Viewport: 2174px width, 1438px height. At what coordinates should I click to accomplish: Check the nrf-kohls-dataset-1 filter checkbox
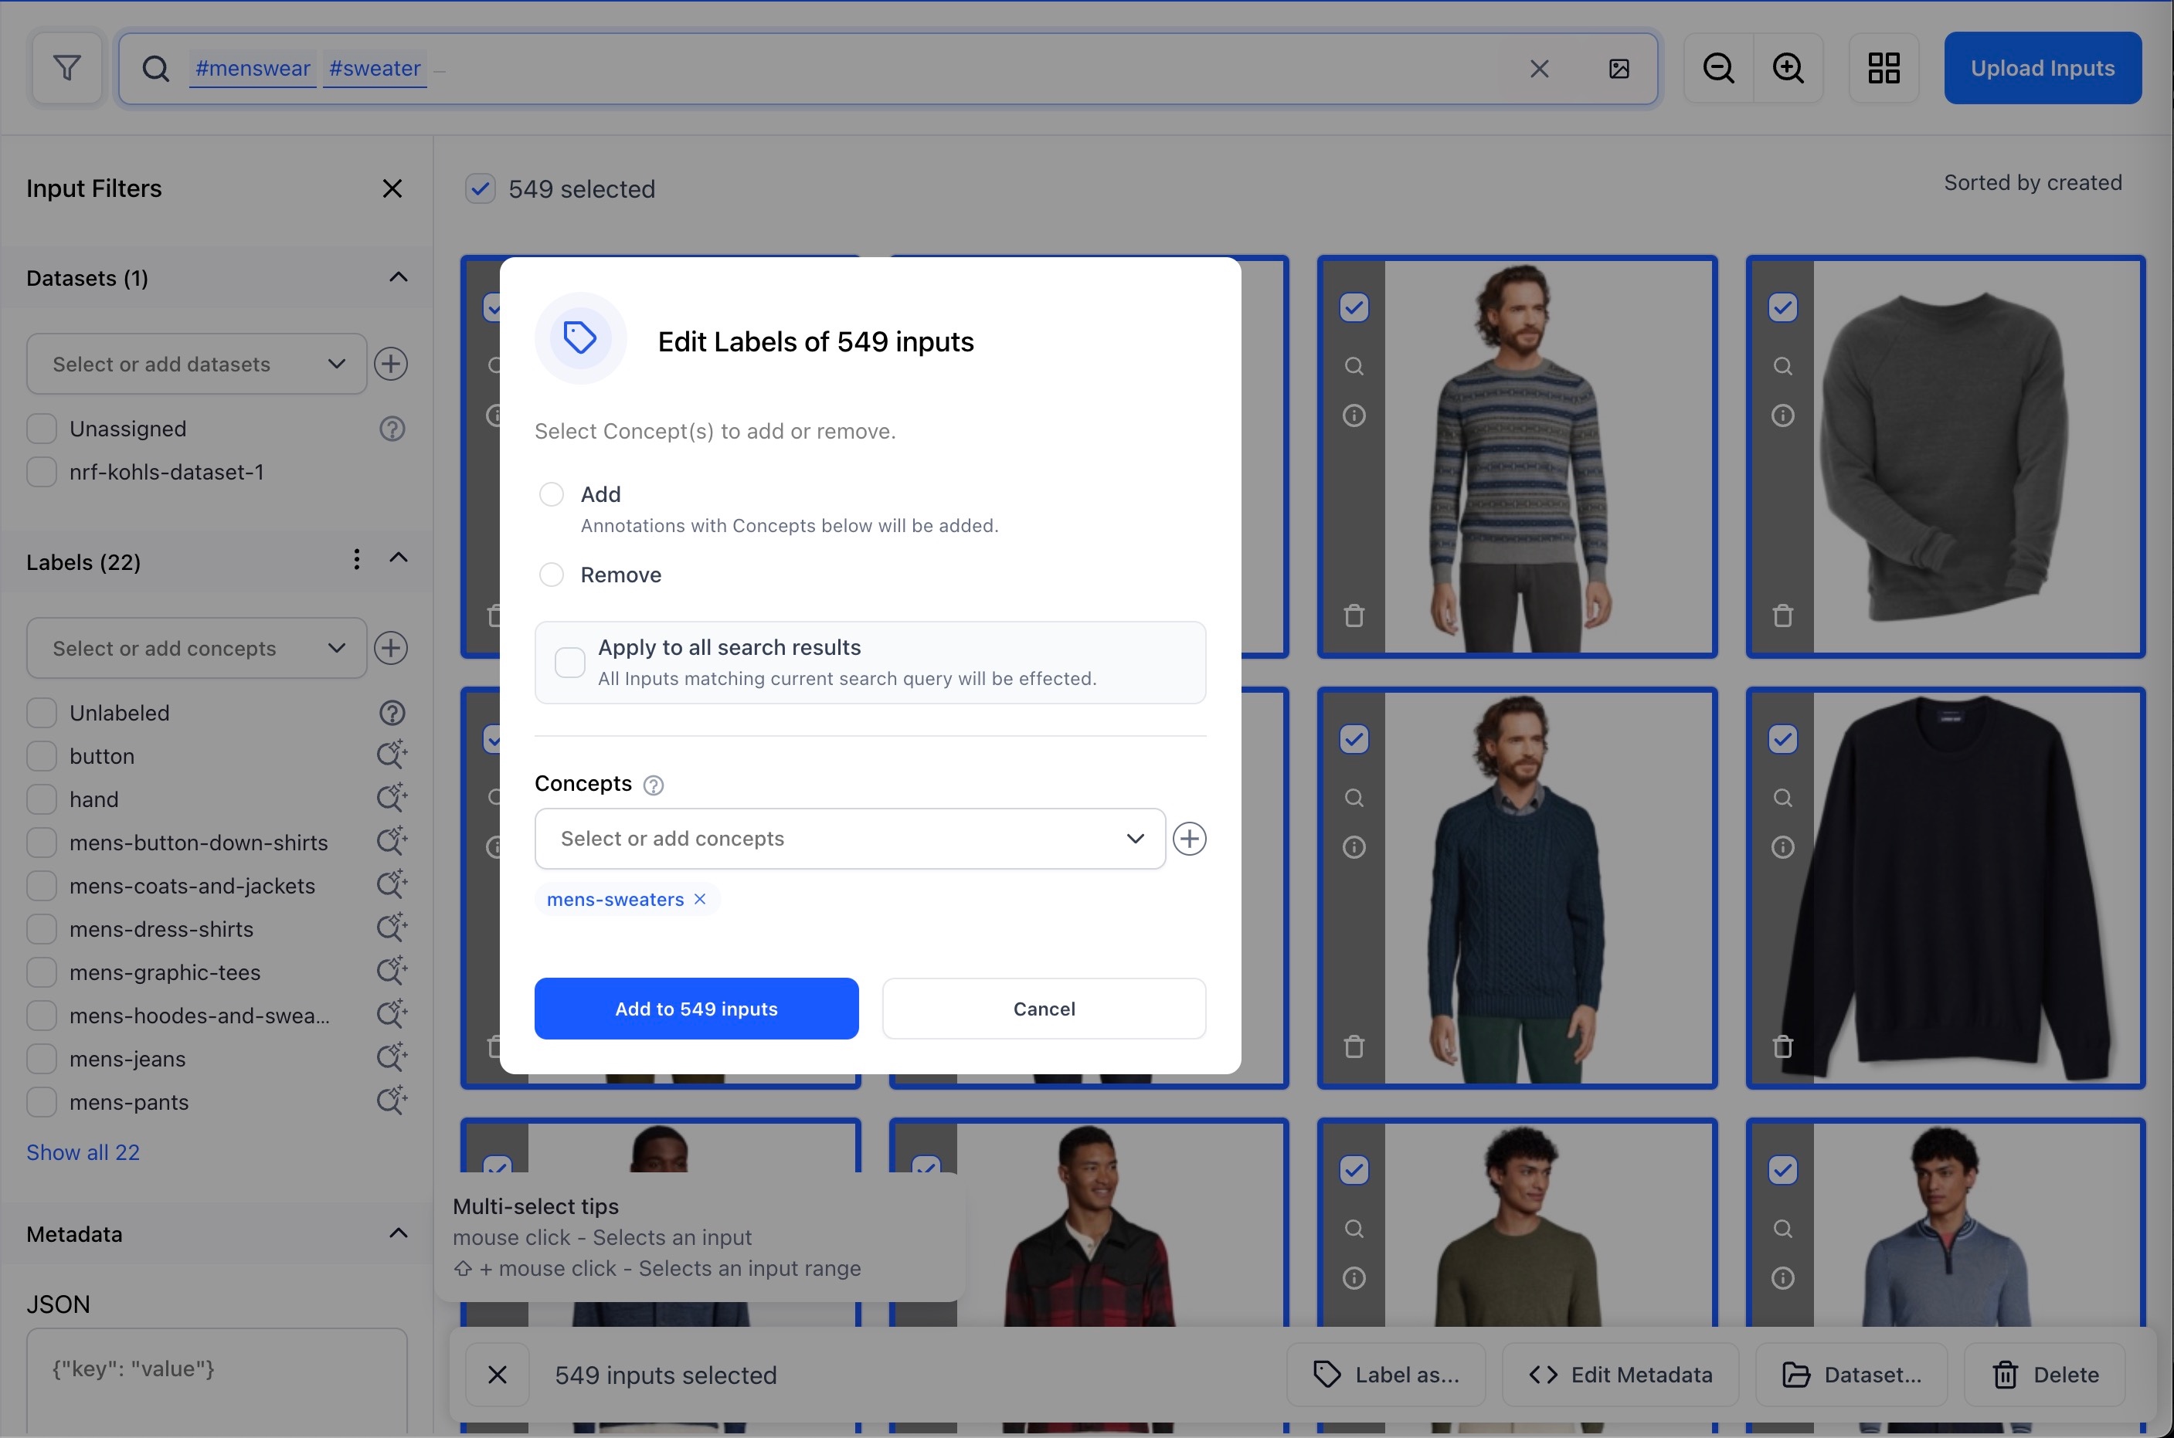pyautogui.click(x=41, y=473)
